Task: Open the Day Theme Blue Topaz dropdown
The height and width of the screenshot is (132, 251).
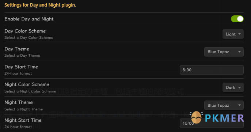Action: click(x=224, y=52)
